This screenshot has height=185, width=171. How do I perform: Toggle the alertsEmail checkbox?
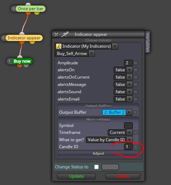(136, 99)
